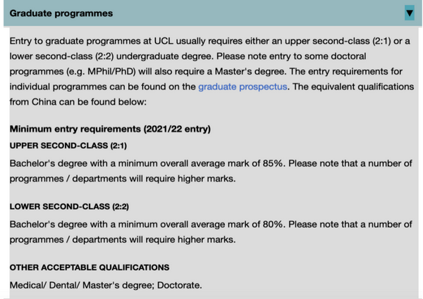Click the OTHER ACCEPTABLE QUALIFICATIONS heading

[x=90, y=267]
